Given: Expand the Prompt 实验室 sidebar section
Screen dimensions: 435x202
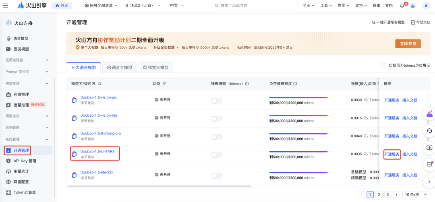Looking at the screenshot, I should (27, 72).
